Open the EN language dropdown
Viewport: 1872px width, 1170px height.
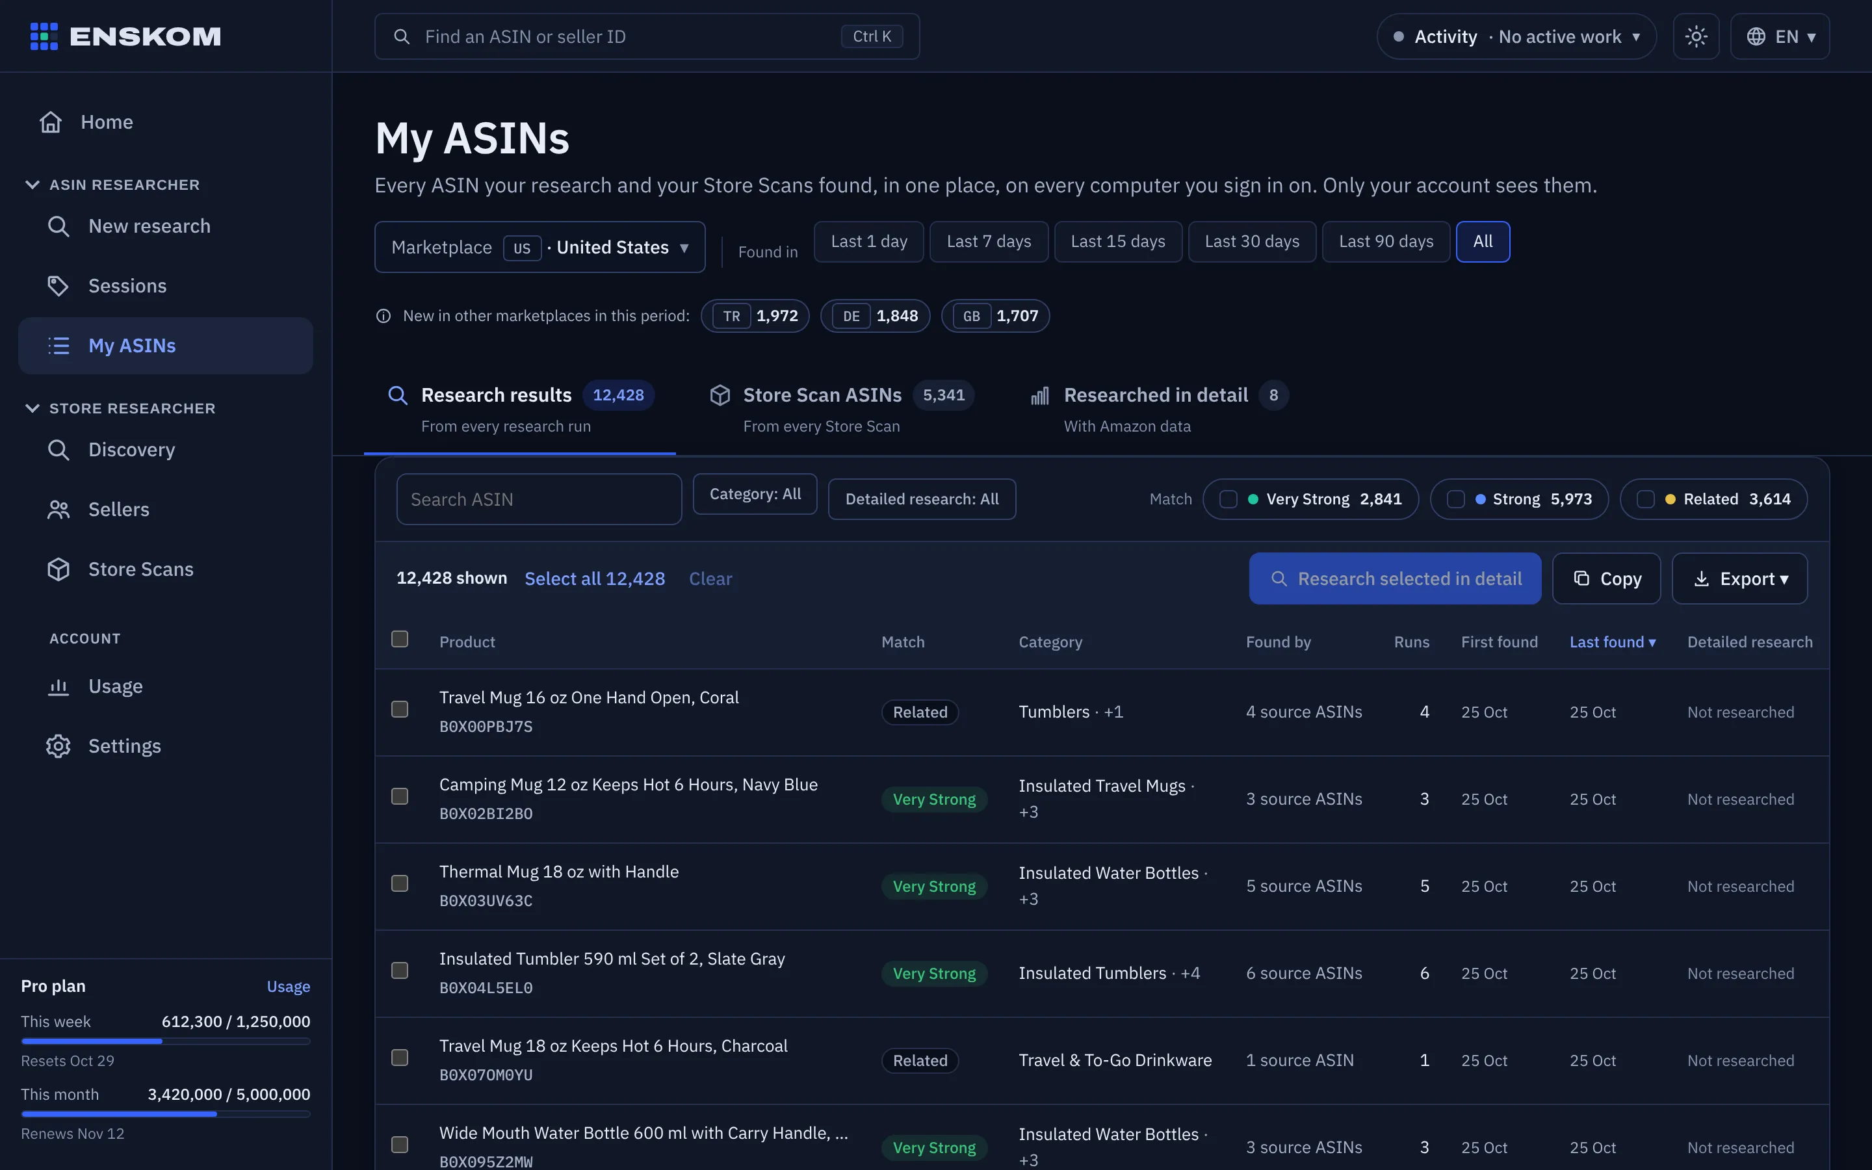click(x=1780, y=36)
